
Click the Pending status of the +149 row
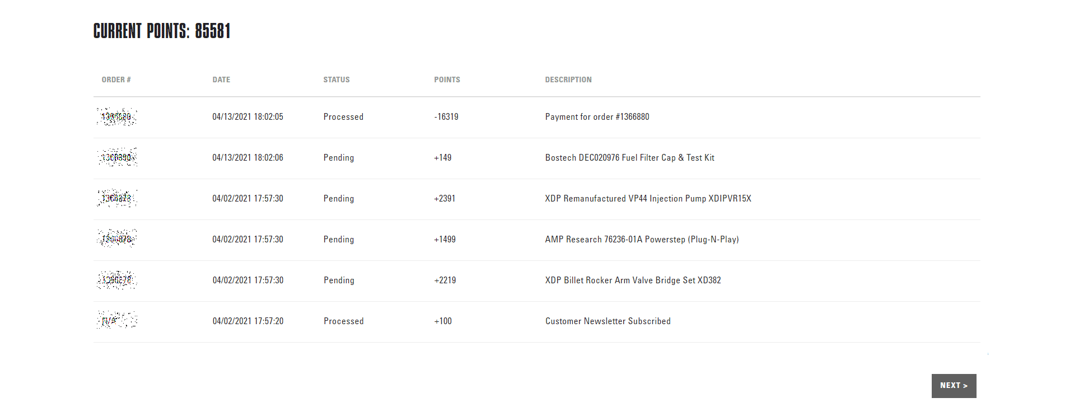click(x=338, y=158)
